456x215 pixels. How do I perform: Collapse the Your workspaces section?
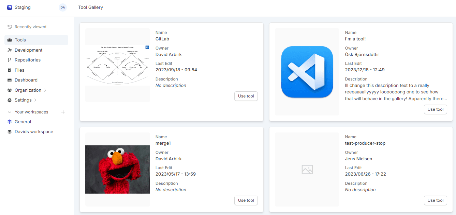[10, 112]
